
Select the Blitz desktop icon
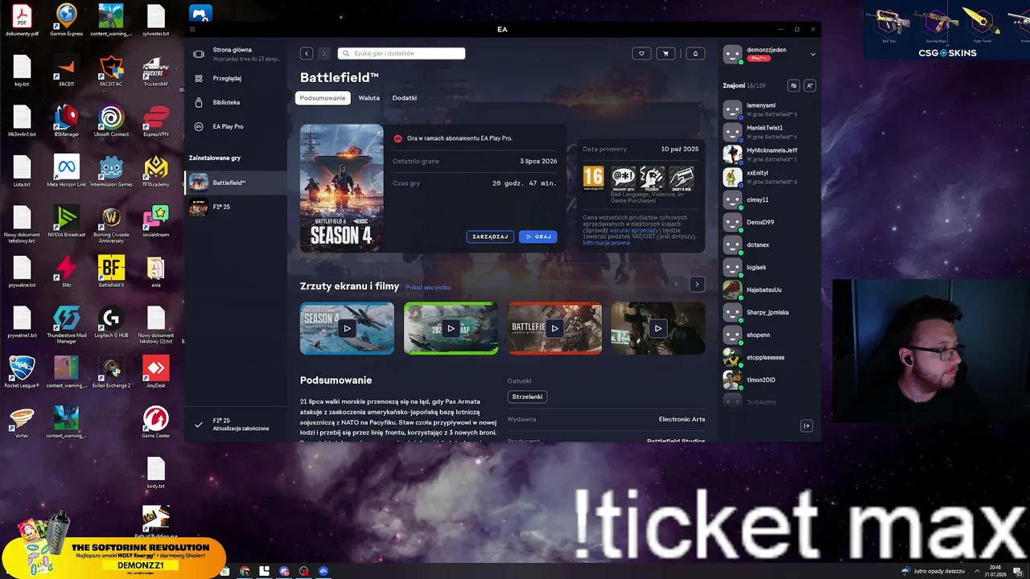(x=66, y=271)
